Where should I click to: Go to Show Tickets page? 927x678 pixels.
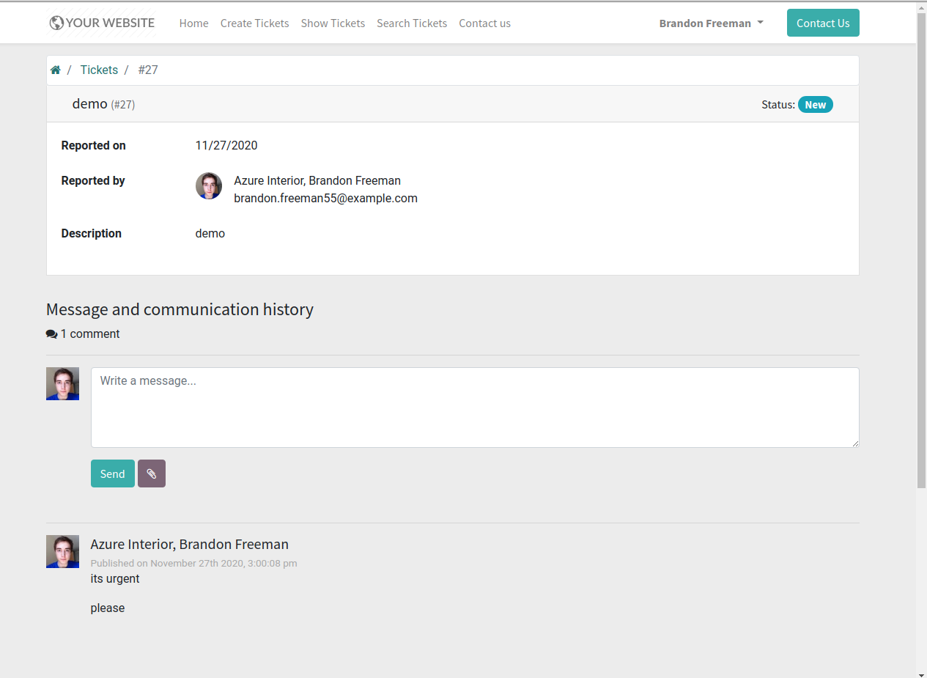tap(333, 23)
